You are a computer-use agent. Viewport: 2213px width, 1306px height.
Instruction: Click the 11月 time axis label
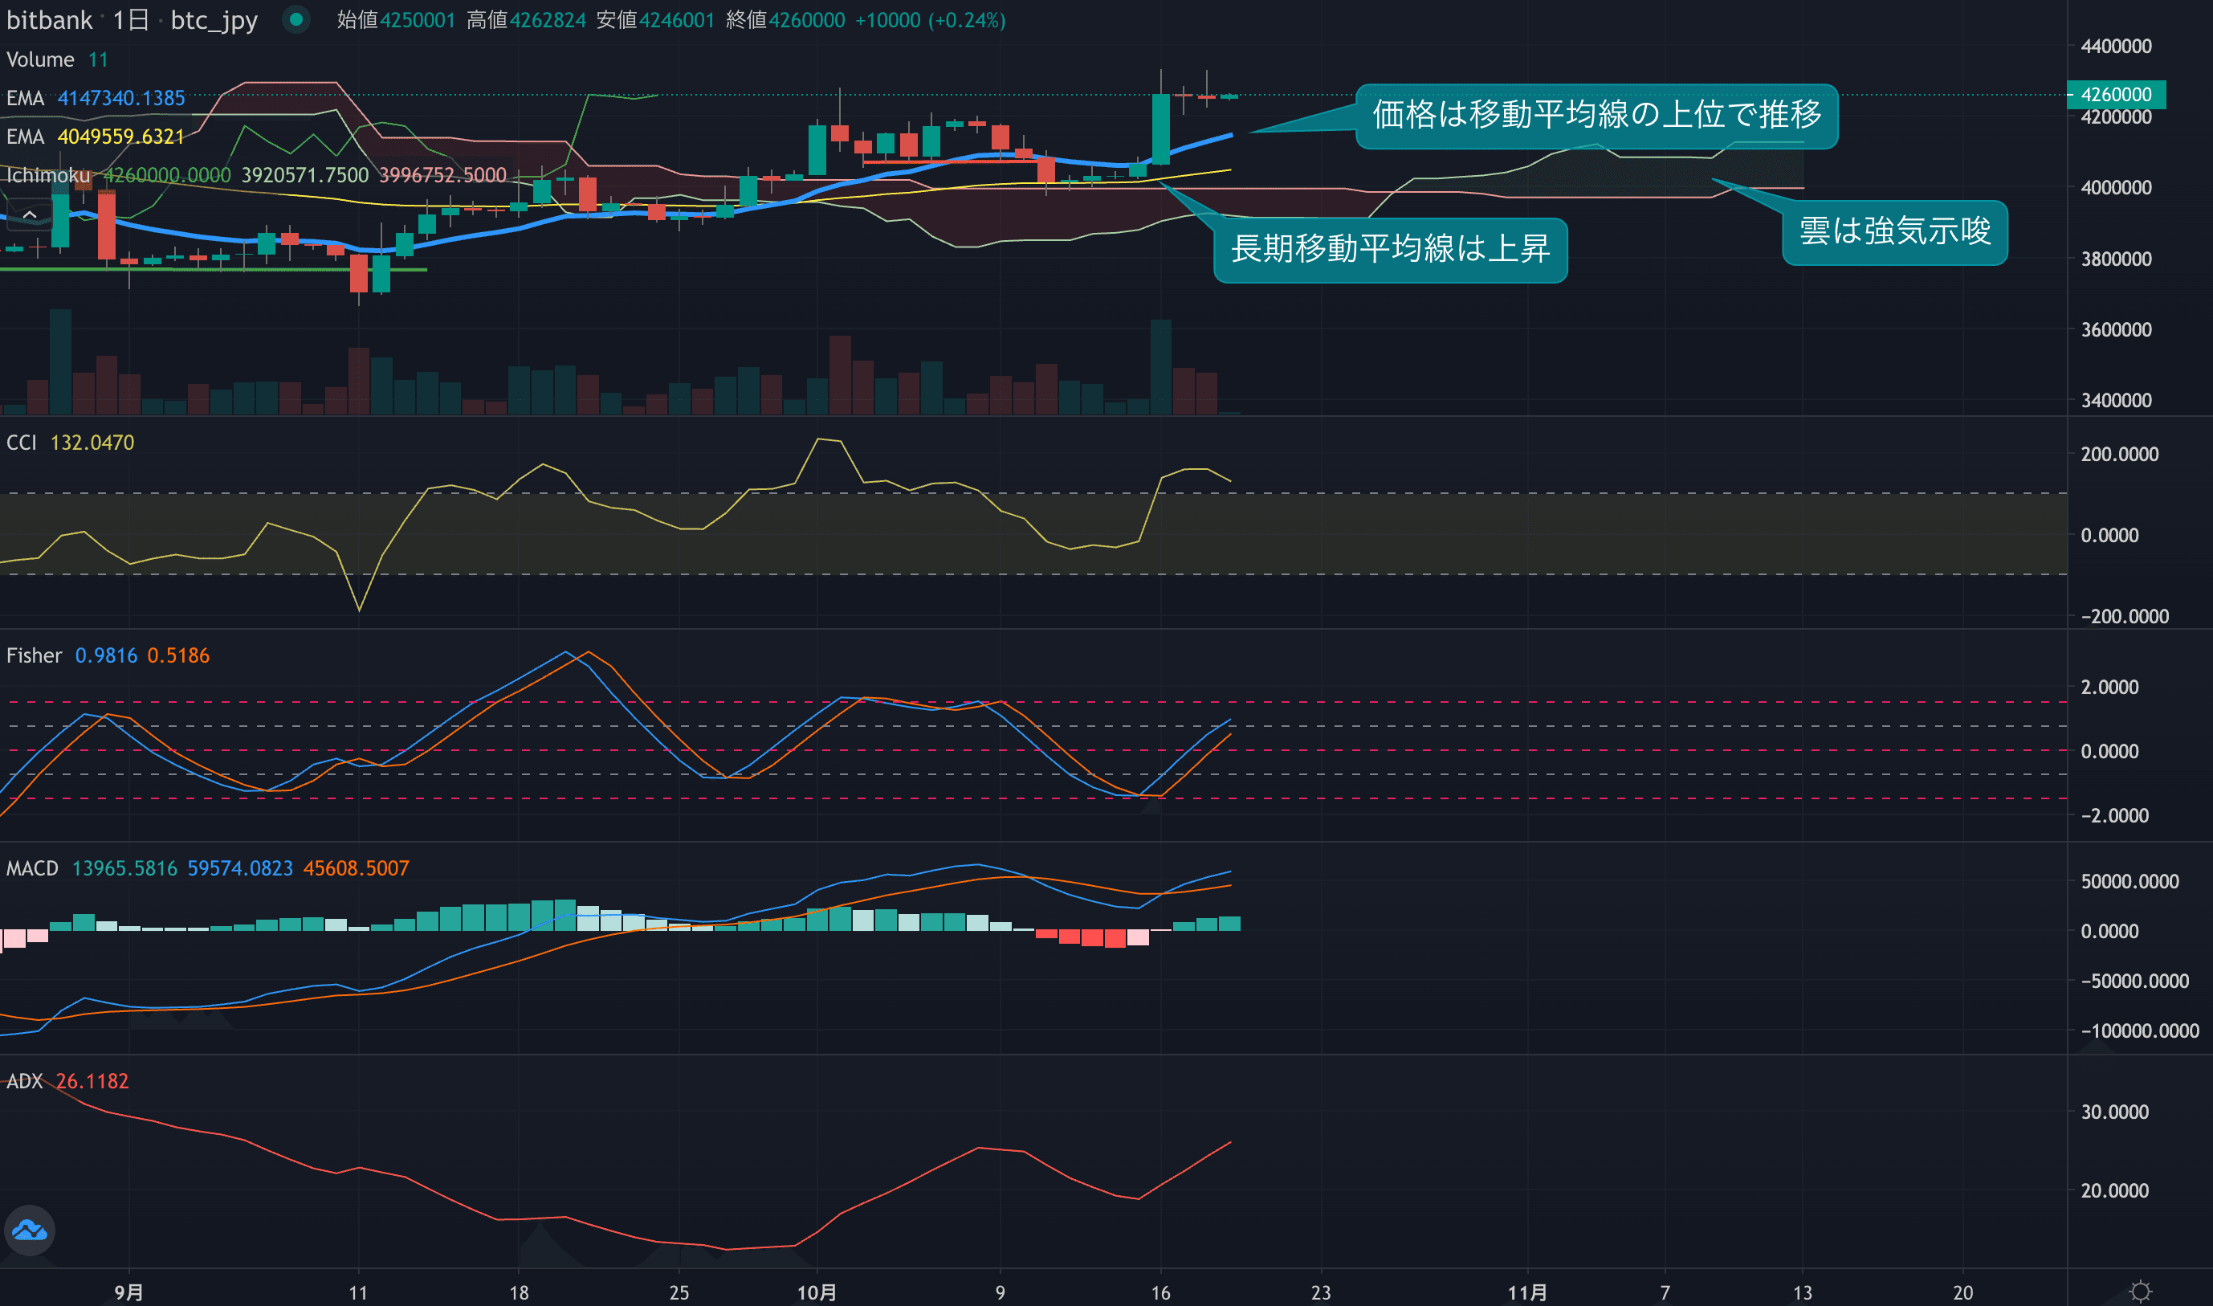pyautogui.click(x=1527, y=1292)
